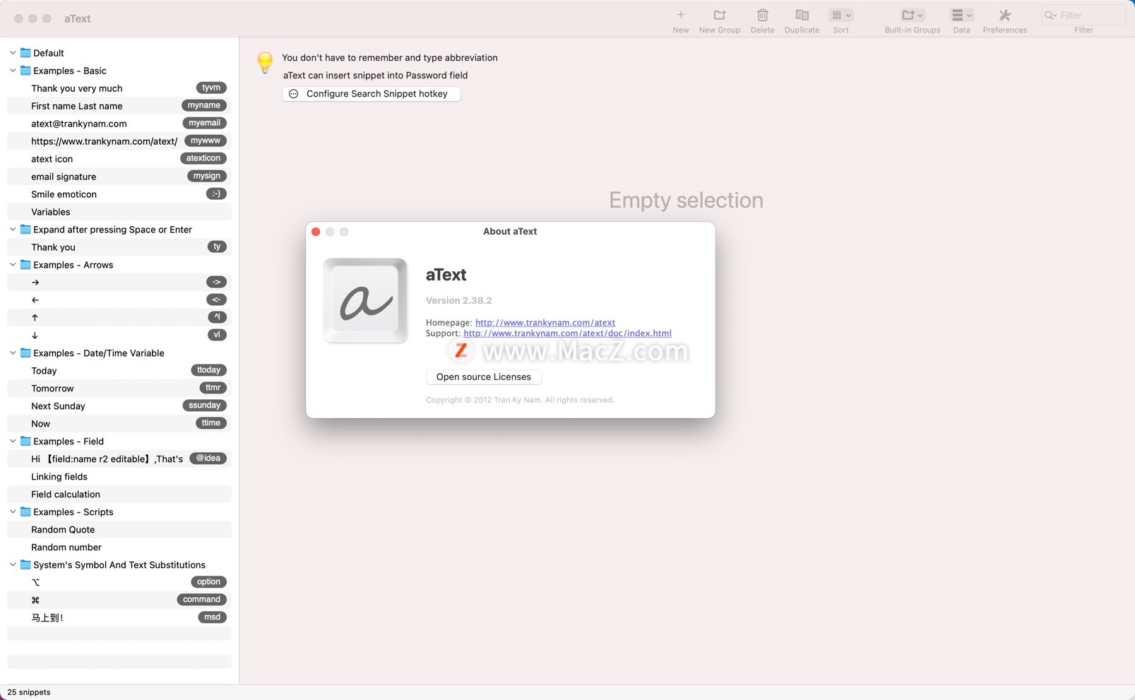
Task: Click the Examples - Basic folder icon
Action: (x=25, y=71)
